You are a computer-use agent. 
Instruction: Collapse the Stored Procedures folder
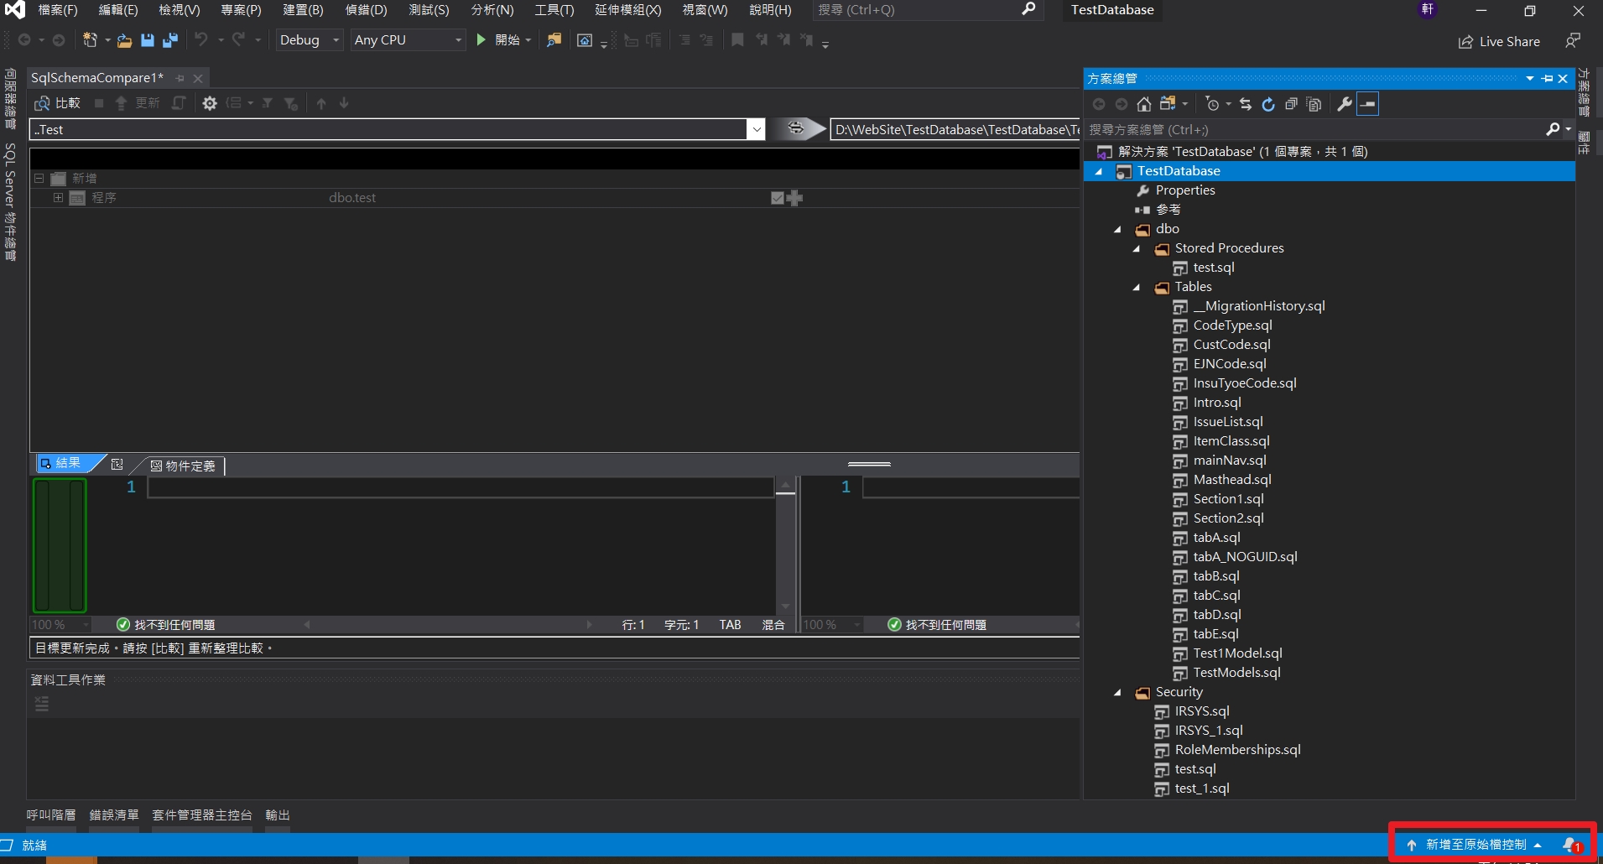coord(1137,248)
